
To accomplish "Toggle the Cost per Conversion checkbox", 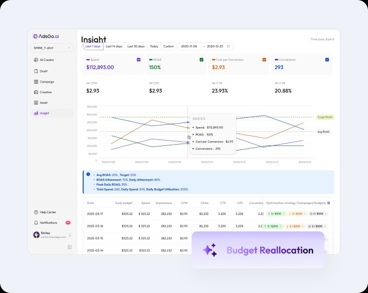I will click(x=264, y=60).
